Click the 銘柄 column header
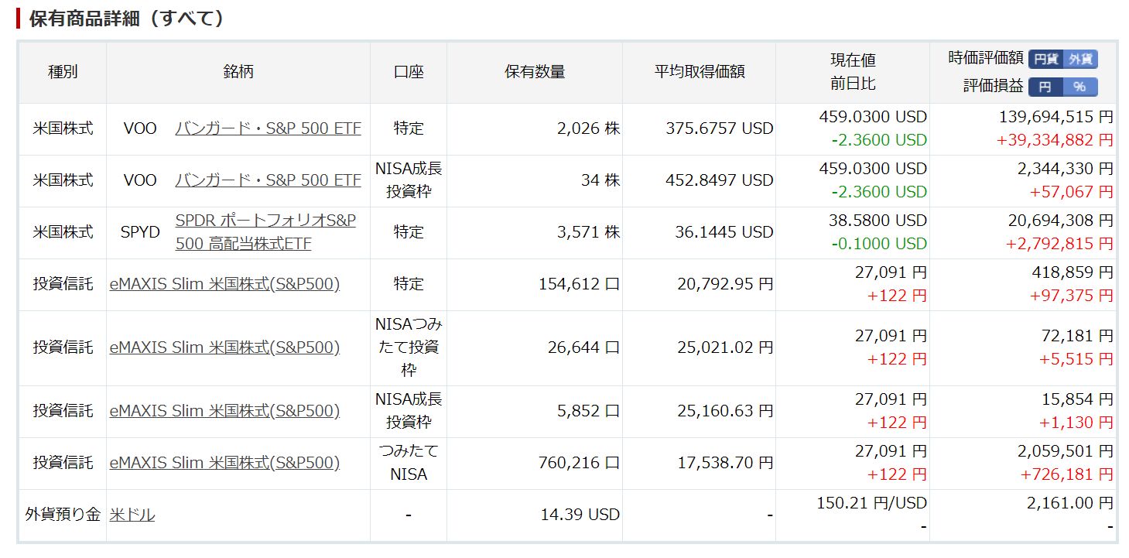This screenshot has width=1129, height=558. 238,72
